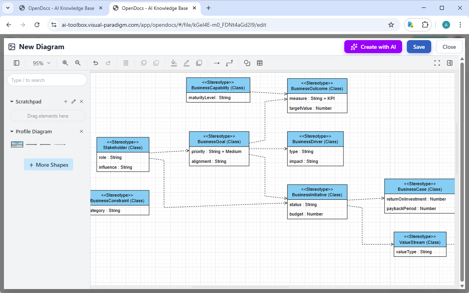Open a new browser tab with the plus button
Screen dimensions: 469x293
[x=209, y=8]
